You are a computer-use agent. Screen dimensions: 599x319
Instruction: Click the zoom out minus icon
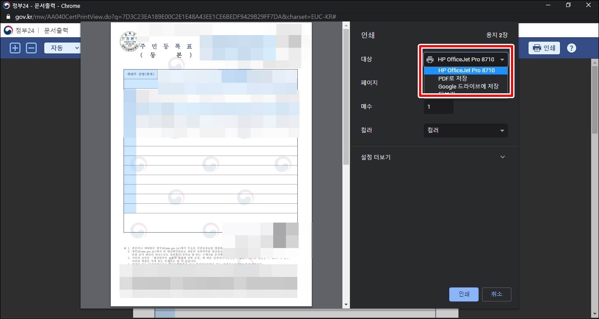point(32,48)
